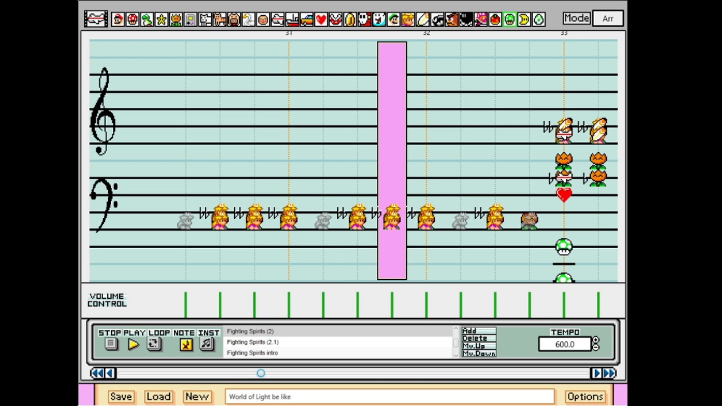Select the Boo ghost instrument

(380, 20)
